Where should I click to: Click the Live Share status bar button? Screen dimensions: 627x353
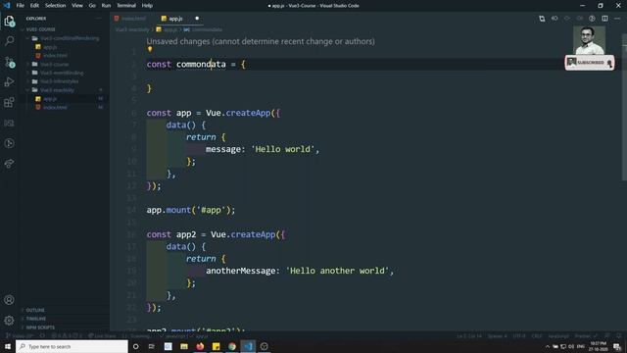click(x=102, y=336)
